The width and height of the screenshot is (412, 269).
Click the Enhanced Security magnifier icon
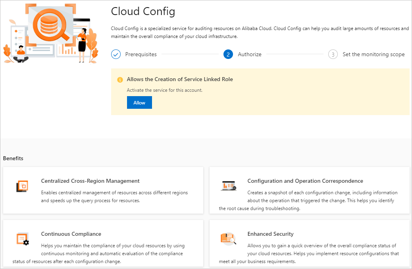pos(228,239)
